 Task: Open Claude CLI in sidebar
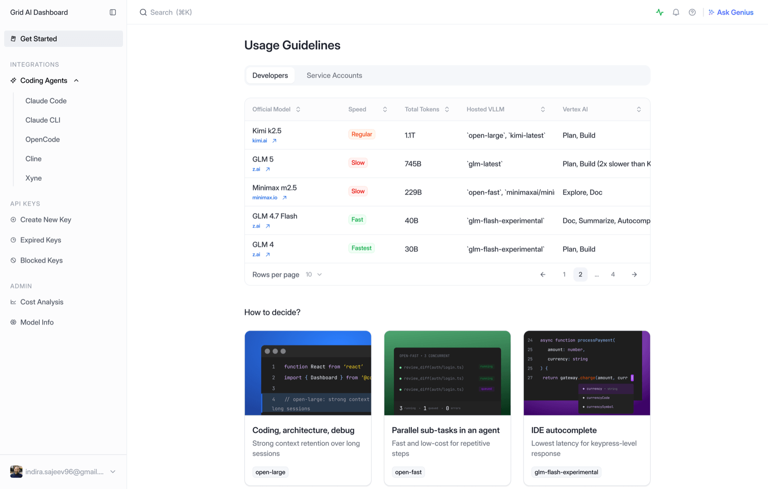pyautogui.click(x=43, y=120)
